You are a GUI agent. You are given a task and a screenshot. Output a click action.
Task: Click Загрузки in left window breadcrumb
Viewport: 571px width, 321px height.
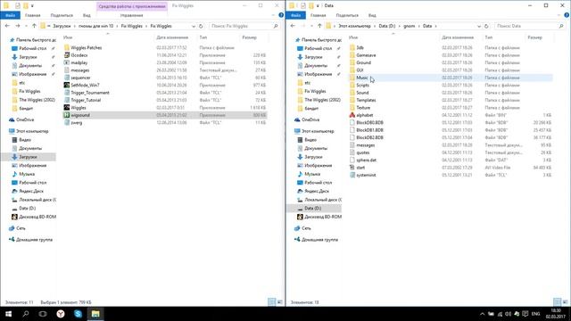(x=62, y=26)
